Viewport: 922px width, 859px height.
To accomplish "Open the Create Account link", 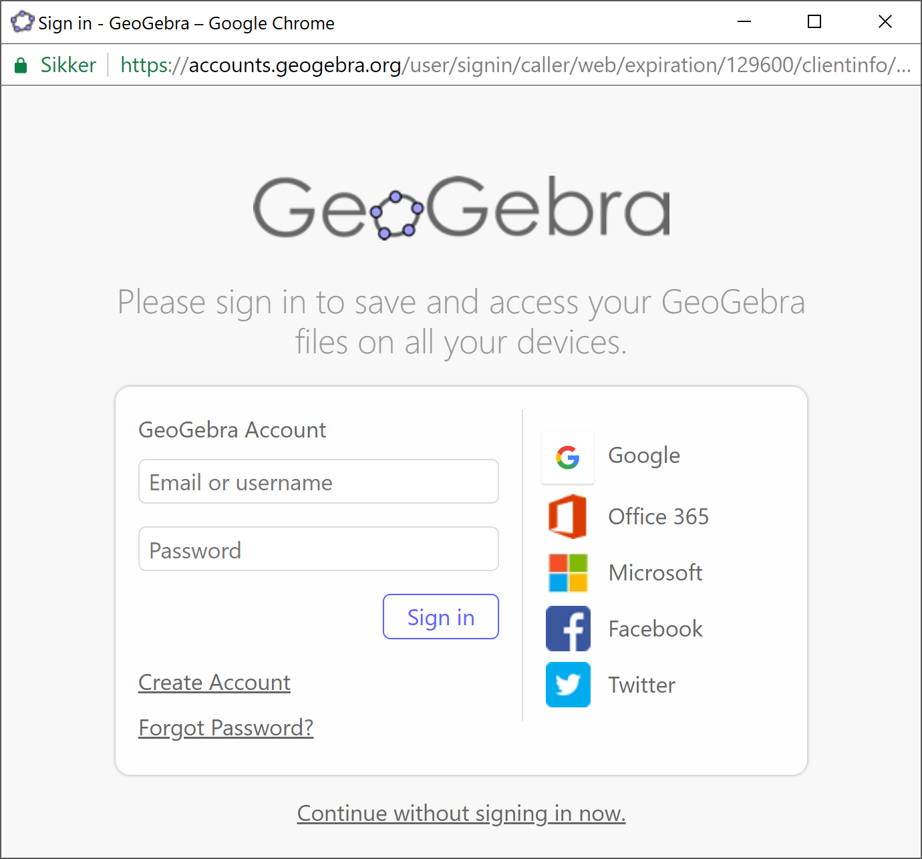I will (214, 683).
